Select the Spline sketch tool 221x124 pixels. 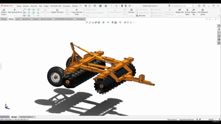(33, 10)
